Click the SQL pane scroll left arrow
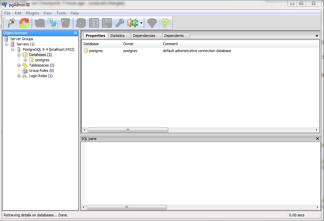The height and width of the screenshot is (221, 324). click(83, 207)
